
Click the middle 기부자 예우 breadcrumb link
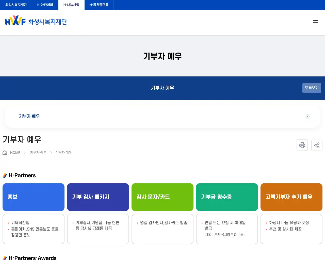point(38,153)
